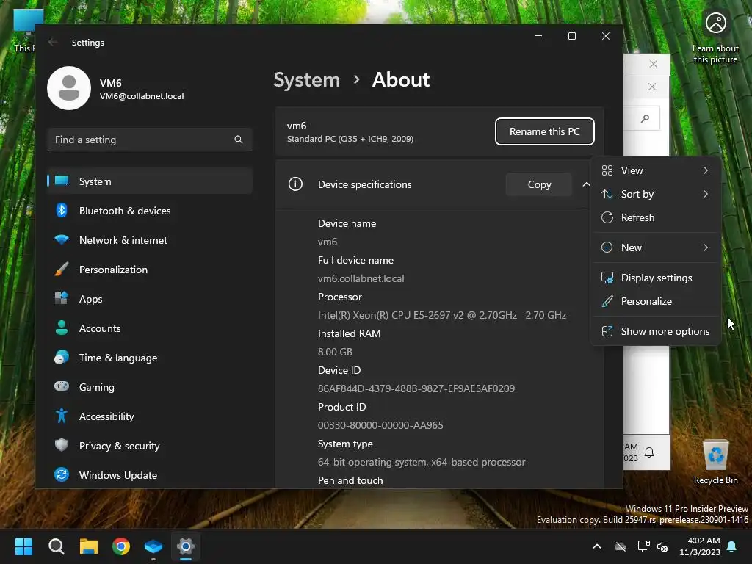The image size is (752, 564).
Task: Copy the device specifications
Action: [539, 184]
